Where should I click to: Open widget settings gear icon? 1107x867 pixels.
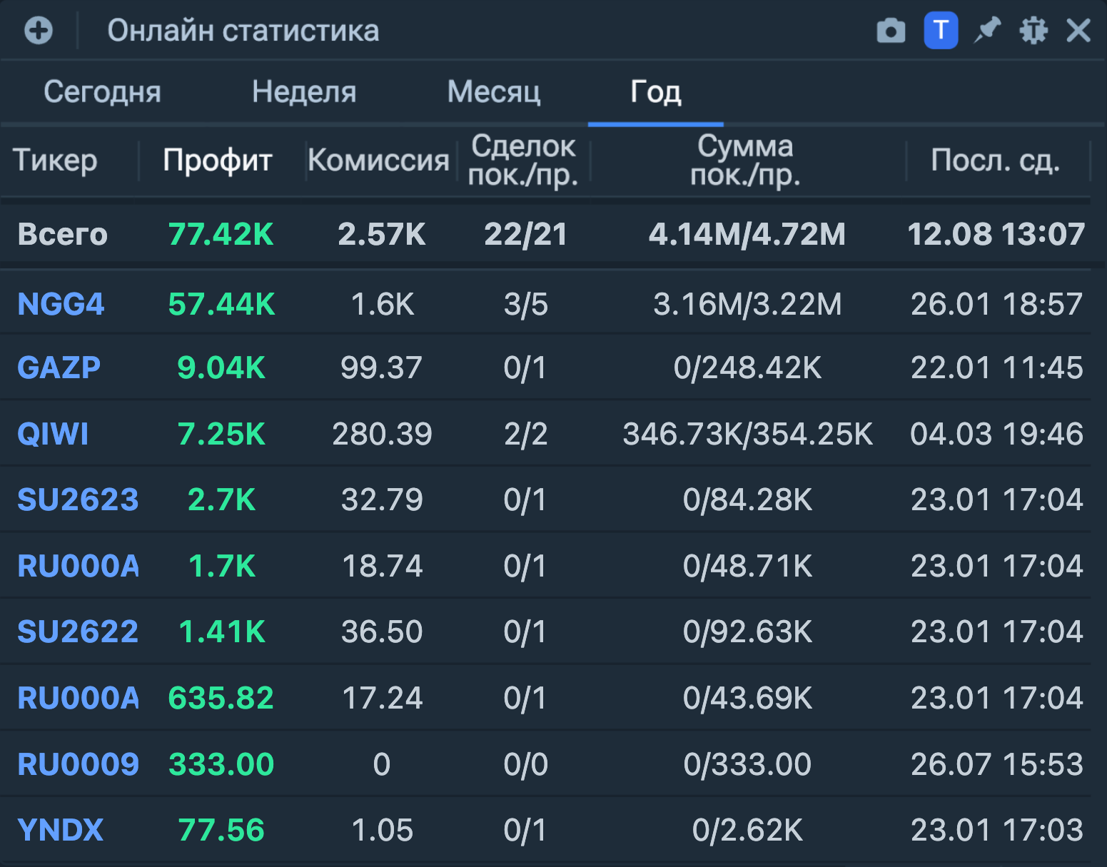coord(1033,31)
